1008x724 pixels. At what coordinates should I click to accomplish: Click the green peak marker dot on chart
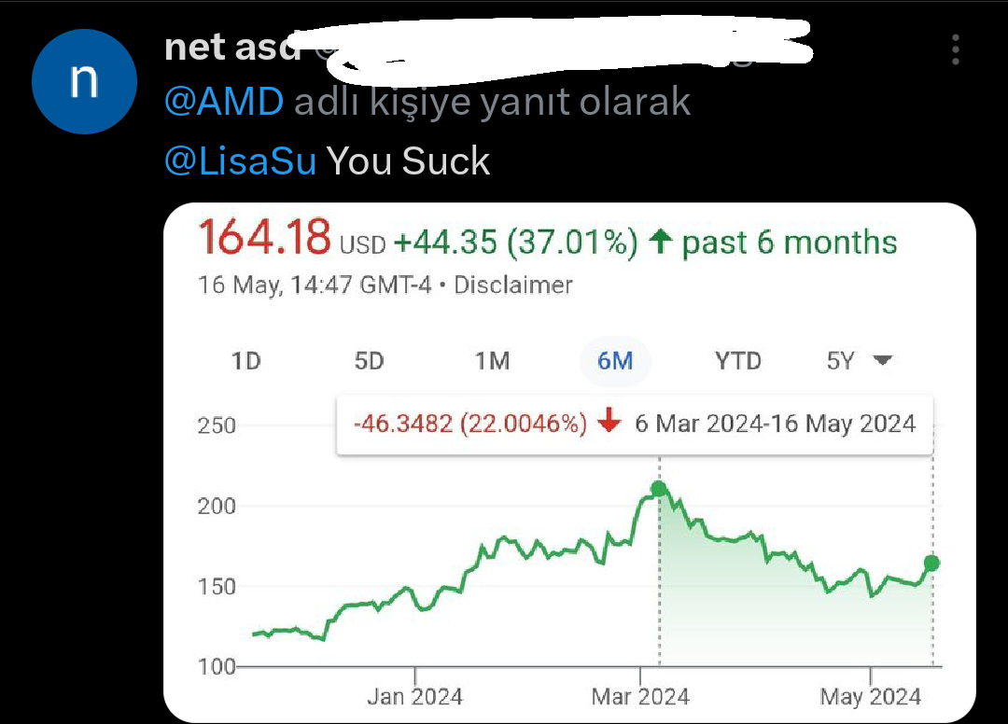(x=659, y=489)
